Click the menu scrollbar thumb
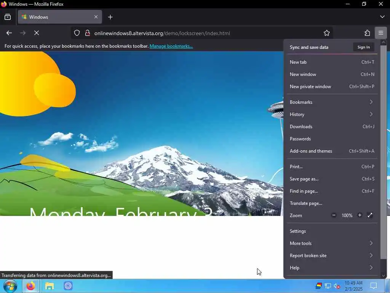This screenshot has height=293, width=390. [383, 152]
